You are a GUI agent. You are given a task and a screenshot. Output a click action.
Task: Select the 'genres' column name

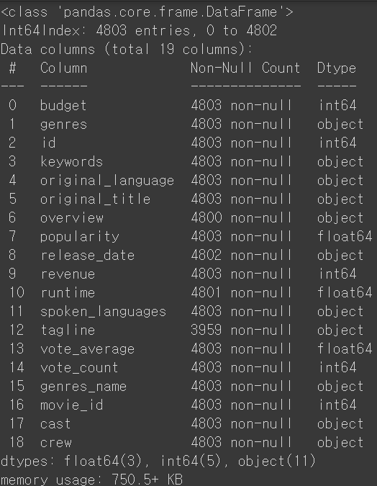pos(63,125)
